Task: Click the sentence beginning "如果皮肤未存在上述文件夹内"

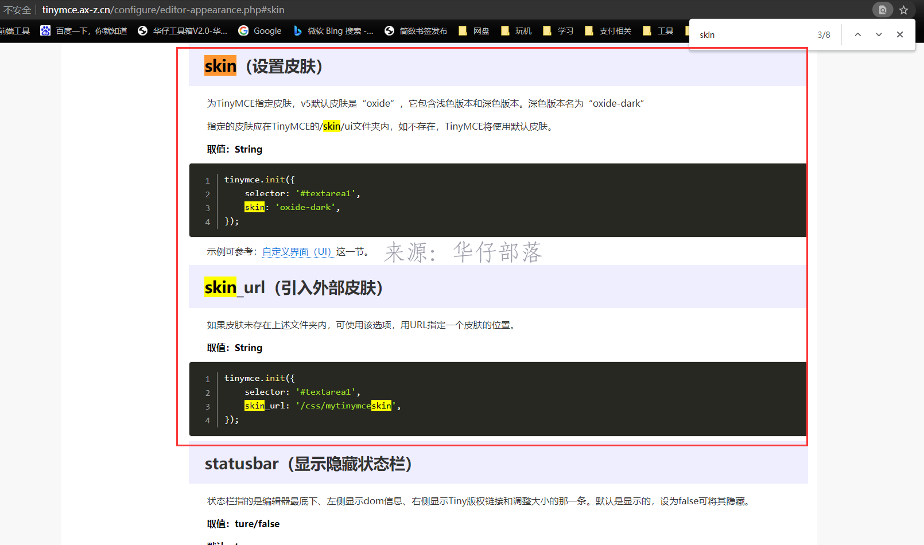Action: click(x=362, y=325)
